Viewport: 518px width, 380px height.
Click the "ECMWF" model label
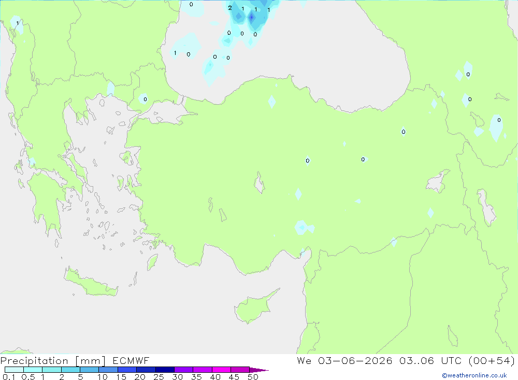tap(131, 360)
